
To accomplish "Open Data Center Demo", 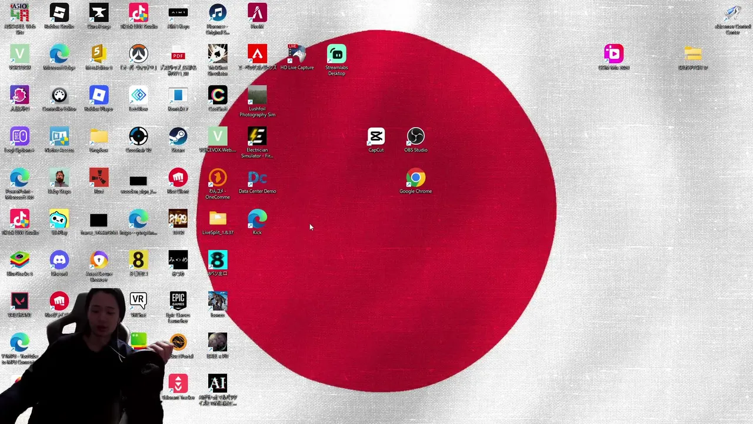I will (257, 178).
